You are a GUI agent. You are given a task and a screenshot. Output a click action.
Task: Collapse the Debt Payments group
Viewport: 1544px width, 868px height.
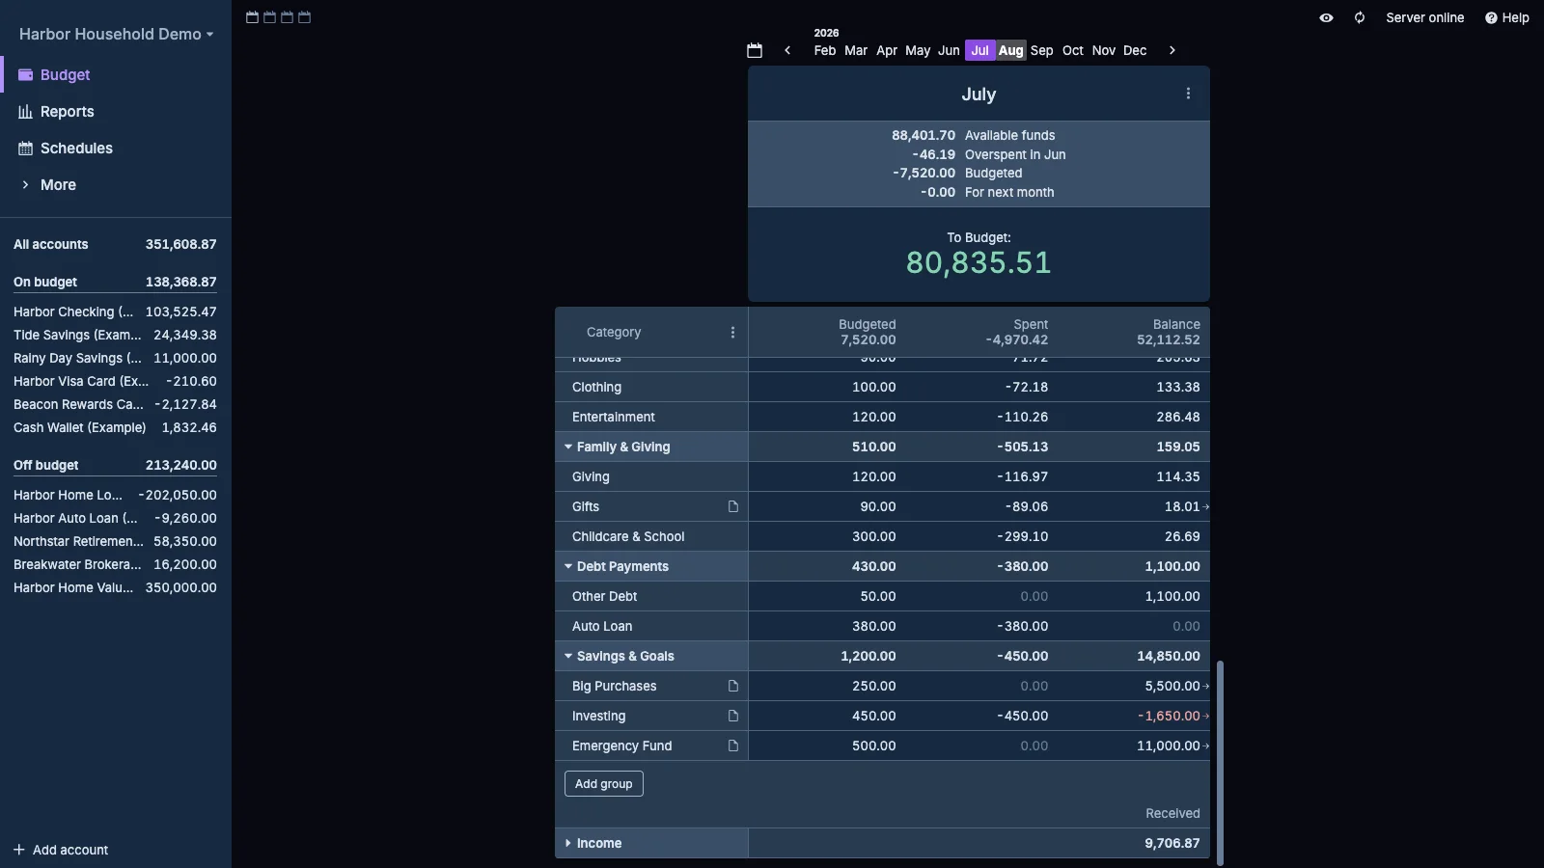tap(568, 566)
